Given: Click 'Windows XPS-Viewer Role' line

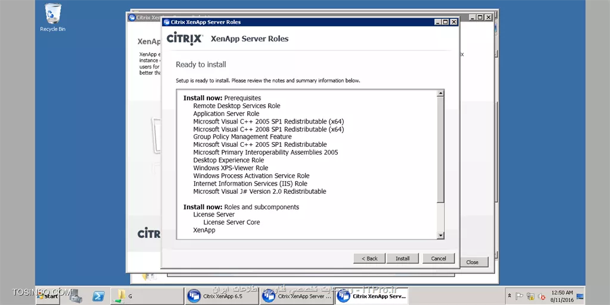Looking at the screenshot, I should coord(231,168).
